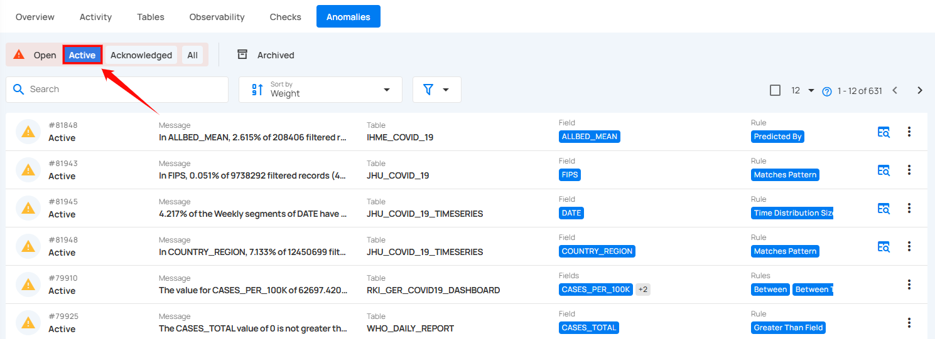The image size is (935, 339).
Task: Click the COUNTRY_REGION field tag
Action: [597, 251]
